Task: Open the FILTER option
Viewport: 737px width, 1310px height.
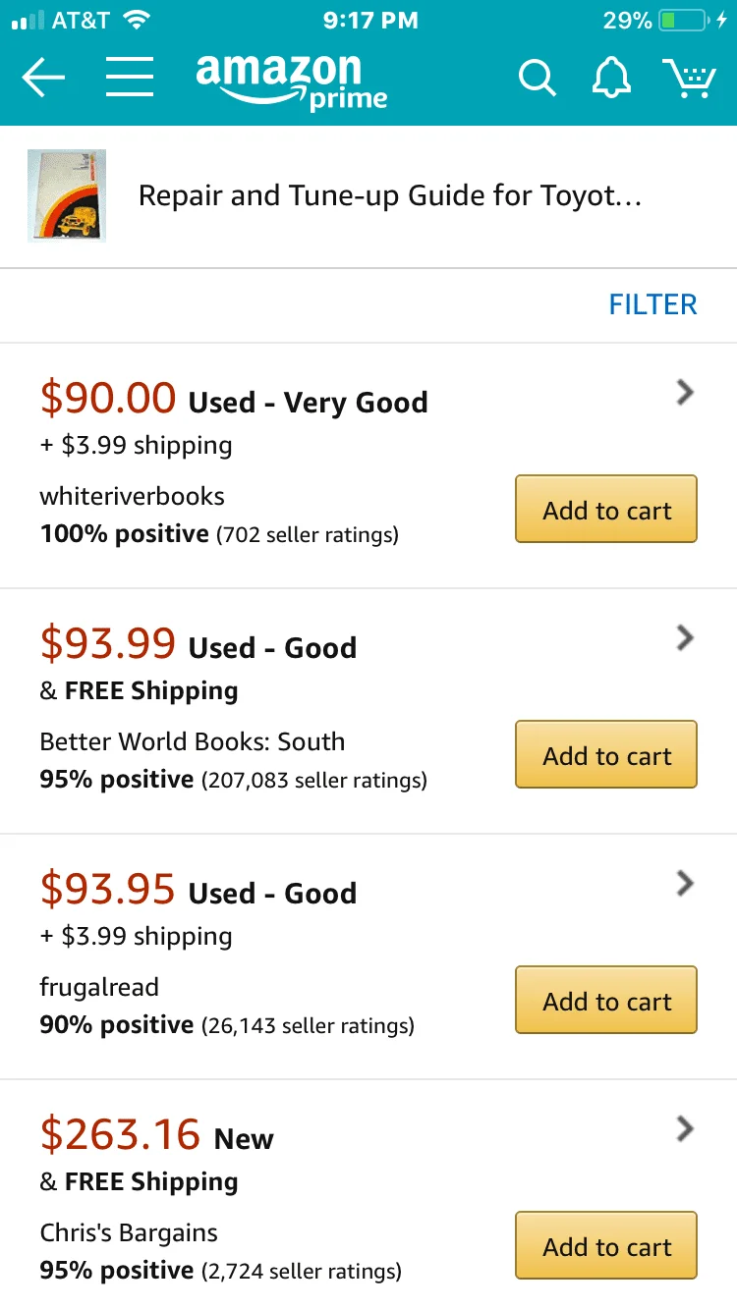Action: pos(652,304)
